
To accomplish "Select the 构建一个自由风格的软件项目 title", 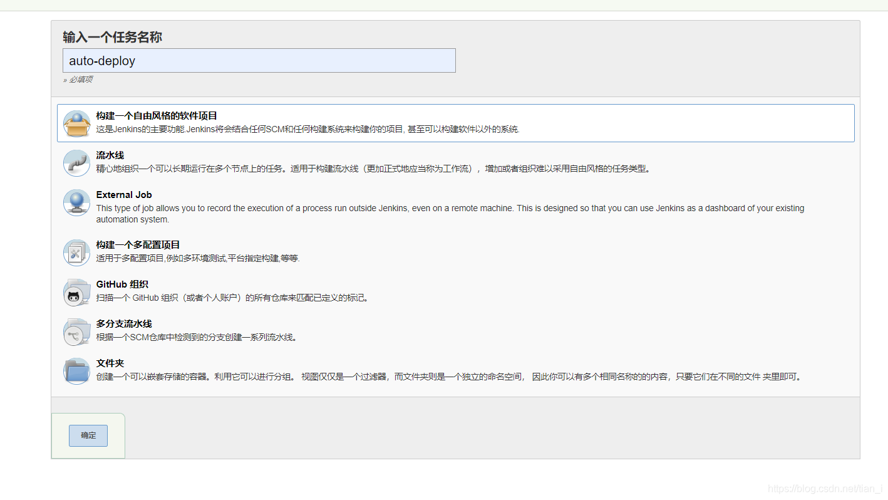I will 157,116.
